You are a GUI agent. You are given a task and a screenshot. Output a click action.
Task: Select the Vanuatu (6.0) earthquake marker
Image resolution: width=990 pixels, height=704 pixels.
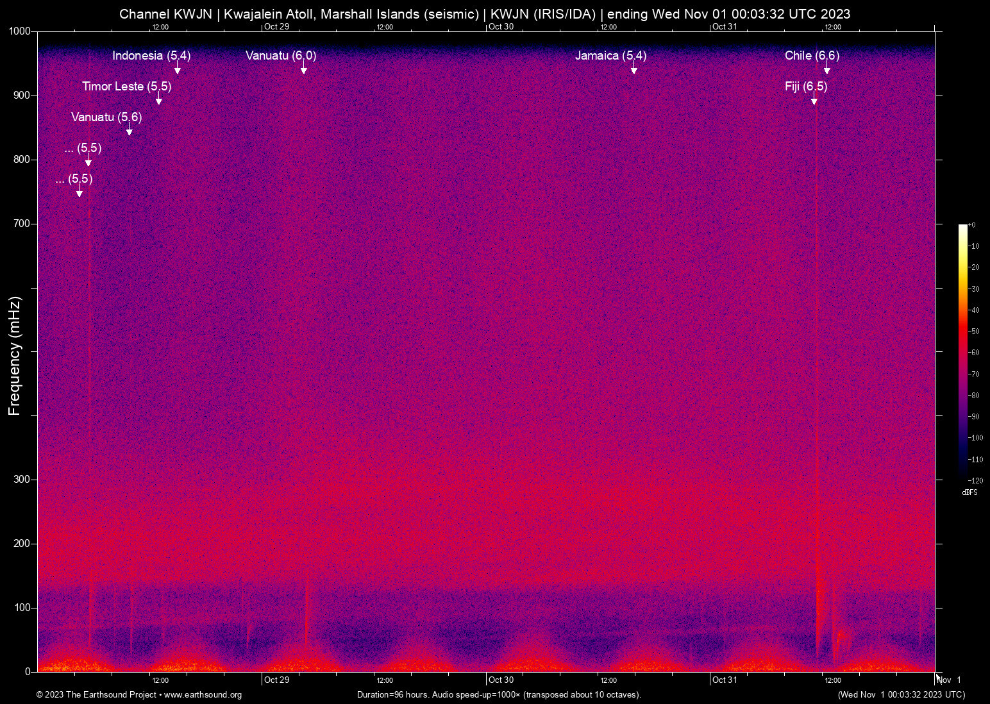281,56
